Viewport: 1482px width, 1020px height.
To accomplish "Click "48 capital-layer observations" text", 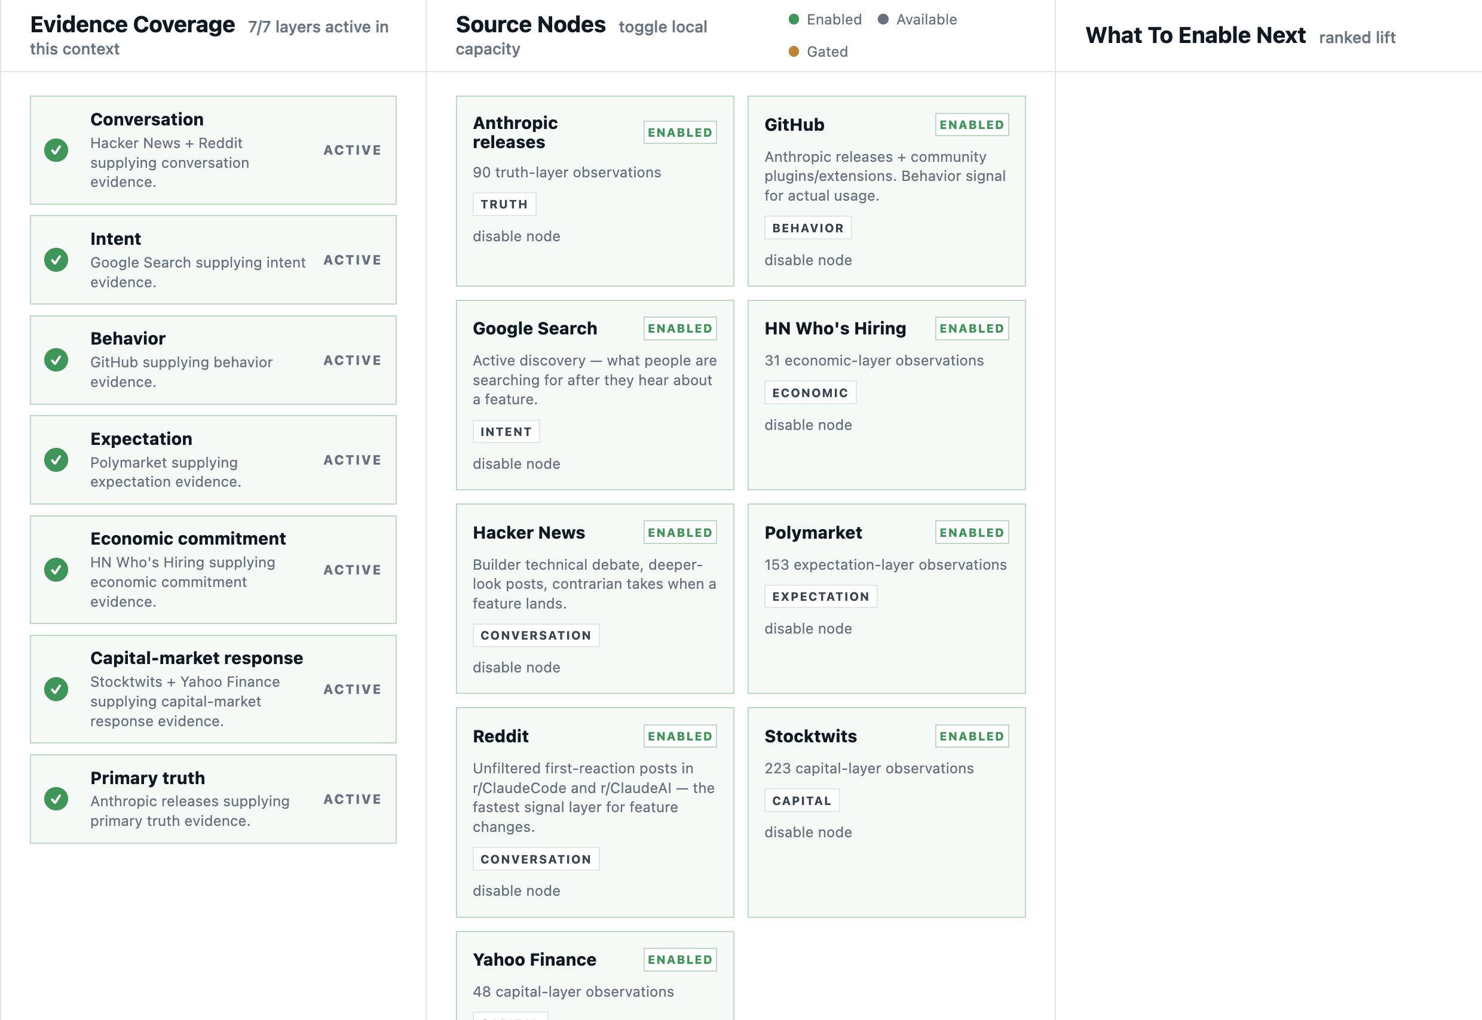I will point(573,992).
